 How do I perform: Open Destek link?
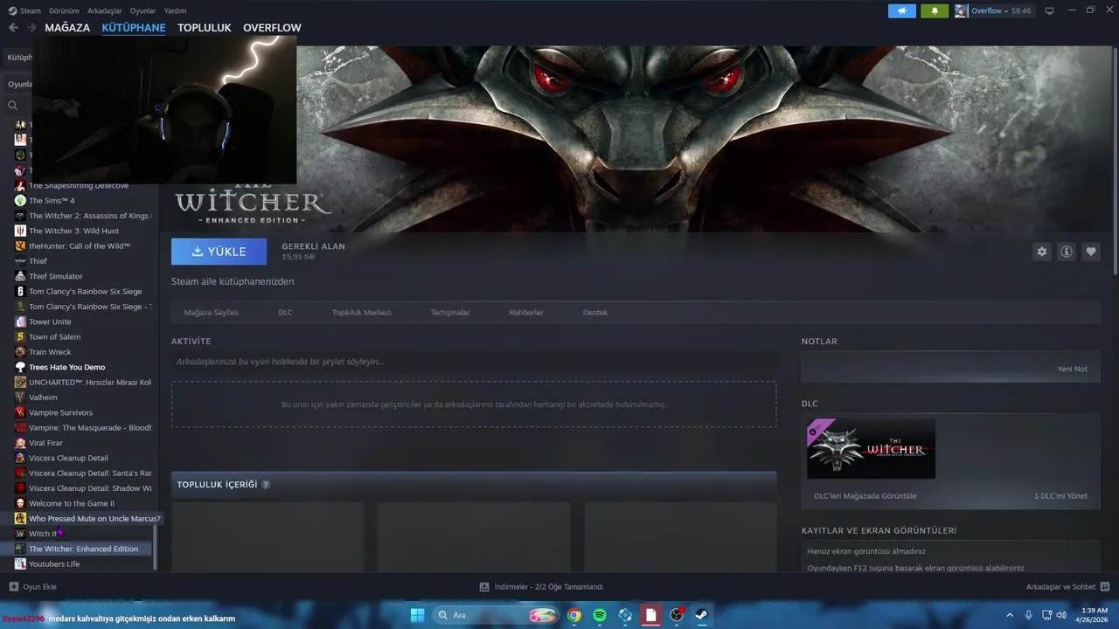(x=595, y=313)
